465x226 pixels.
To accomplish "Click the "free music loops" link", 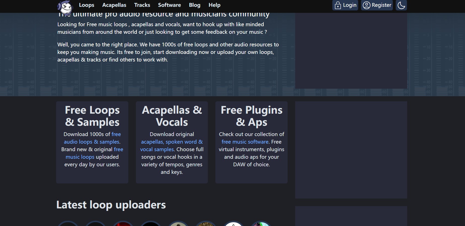I will click(80, 157).
